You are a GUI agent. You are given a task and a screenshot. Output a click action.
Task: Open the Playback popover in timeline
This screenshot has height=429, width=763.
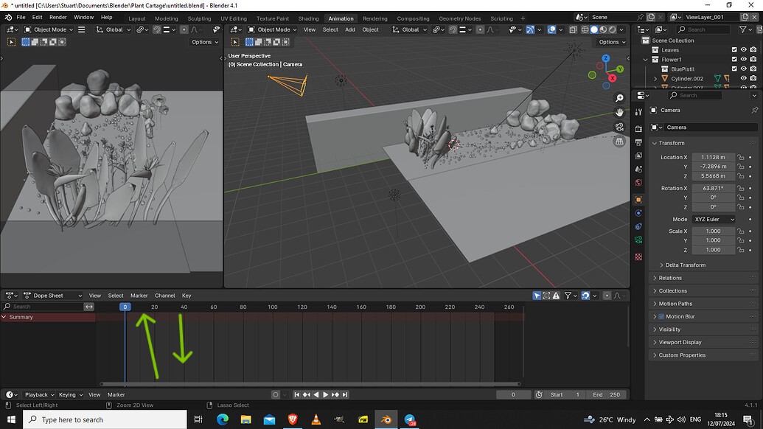[39, 394]
